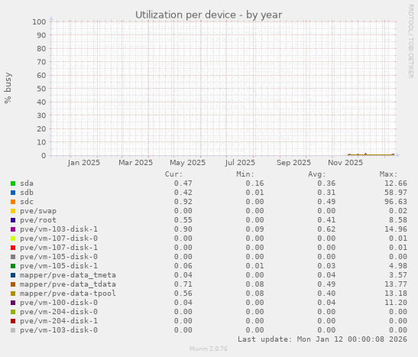
Task: Click the pve/root legend label
Action: (x=38, y=220)
